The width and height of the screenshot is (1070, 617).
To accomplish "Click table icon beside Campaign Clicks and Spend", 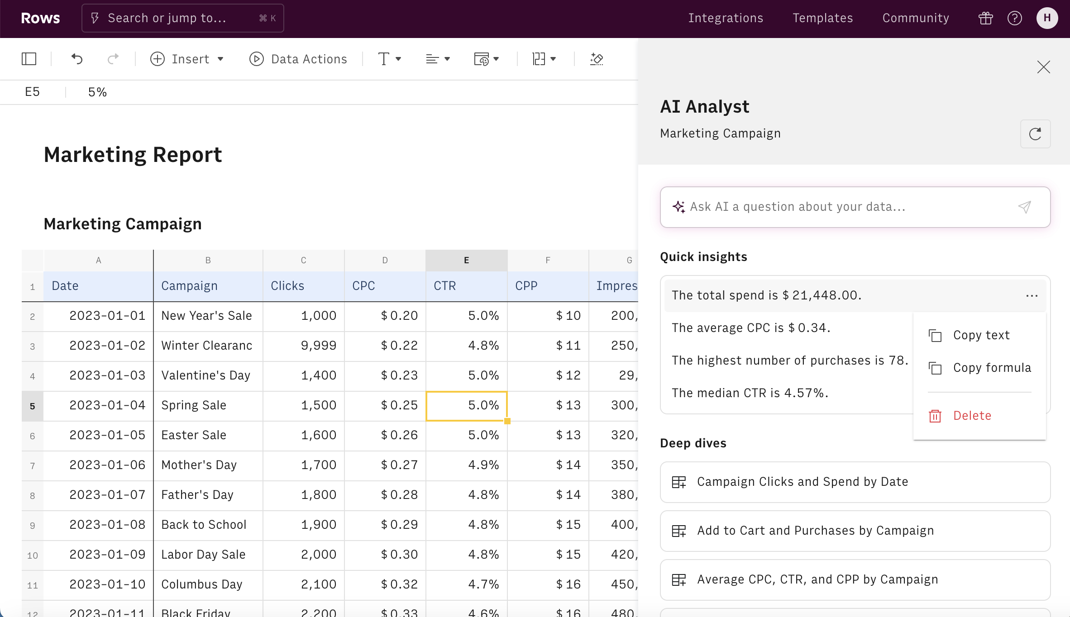I will click(679, 482).
